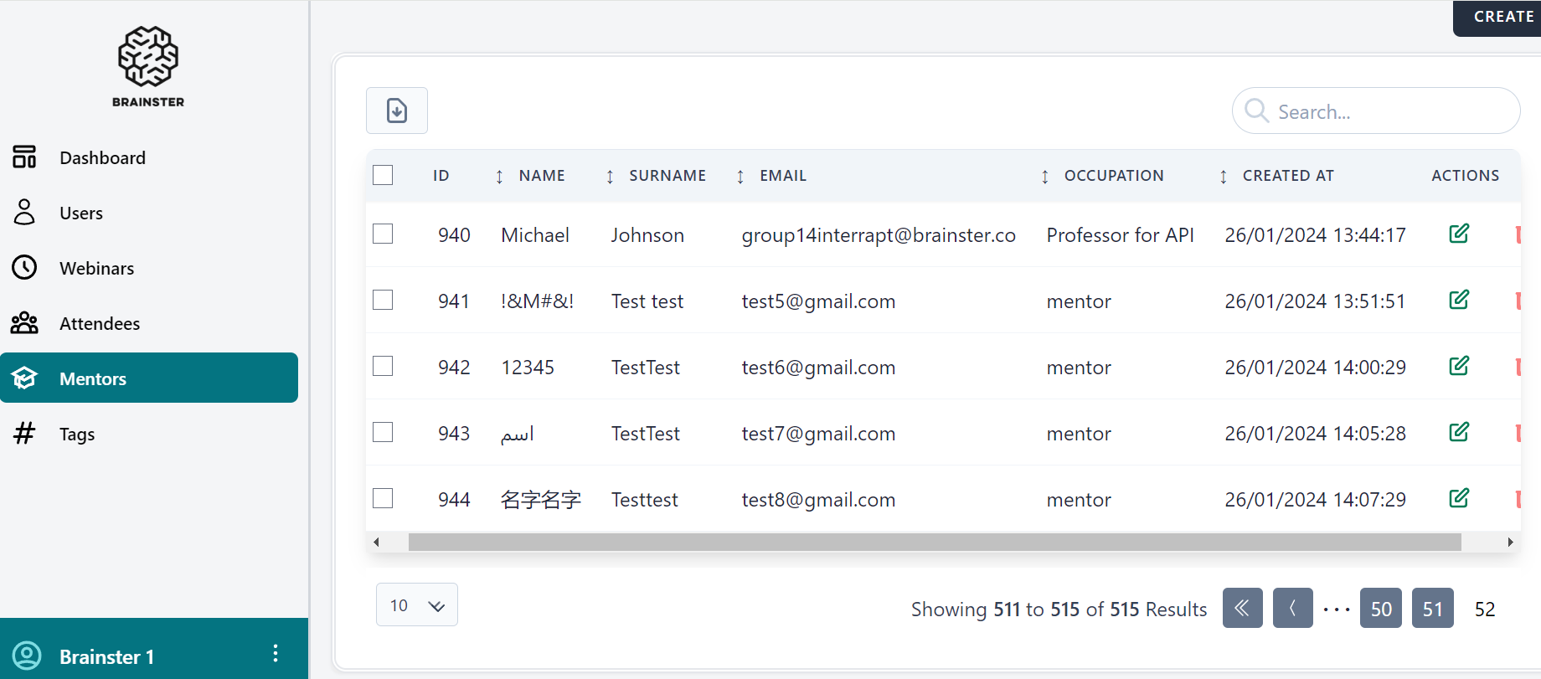Sort table by Created At arrows

point(1224,176)
